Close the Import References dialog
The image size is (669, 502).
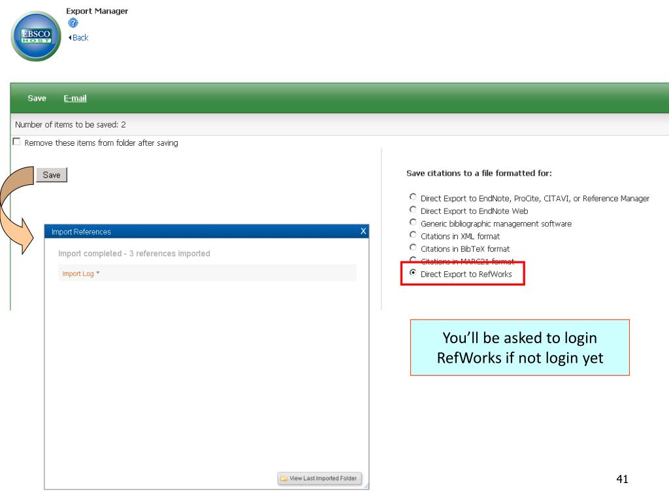click(363, 231)
